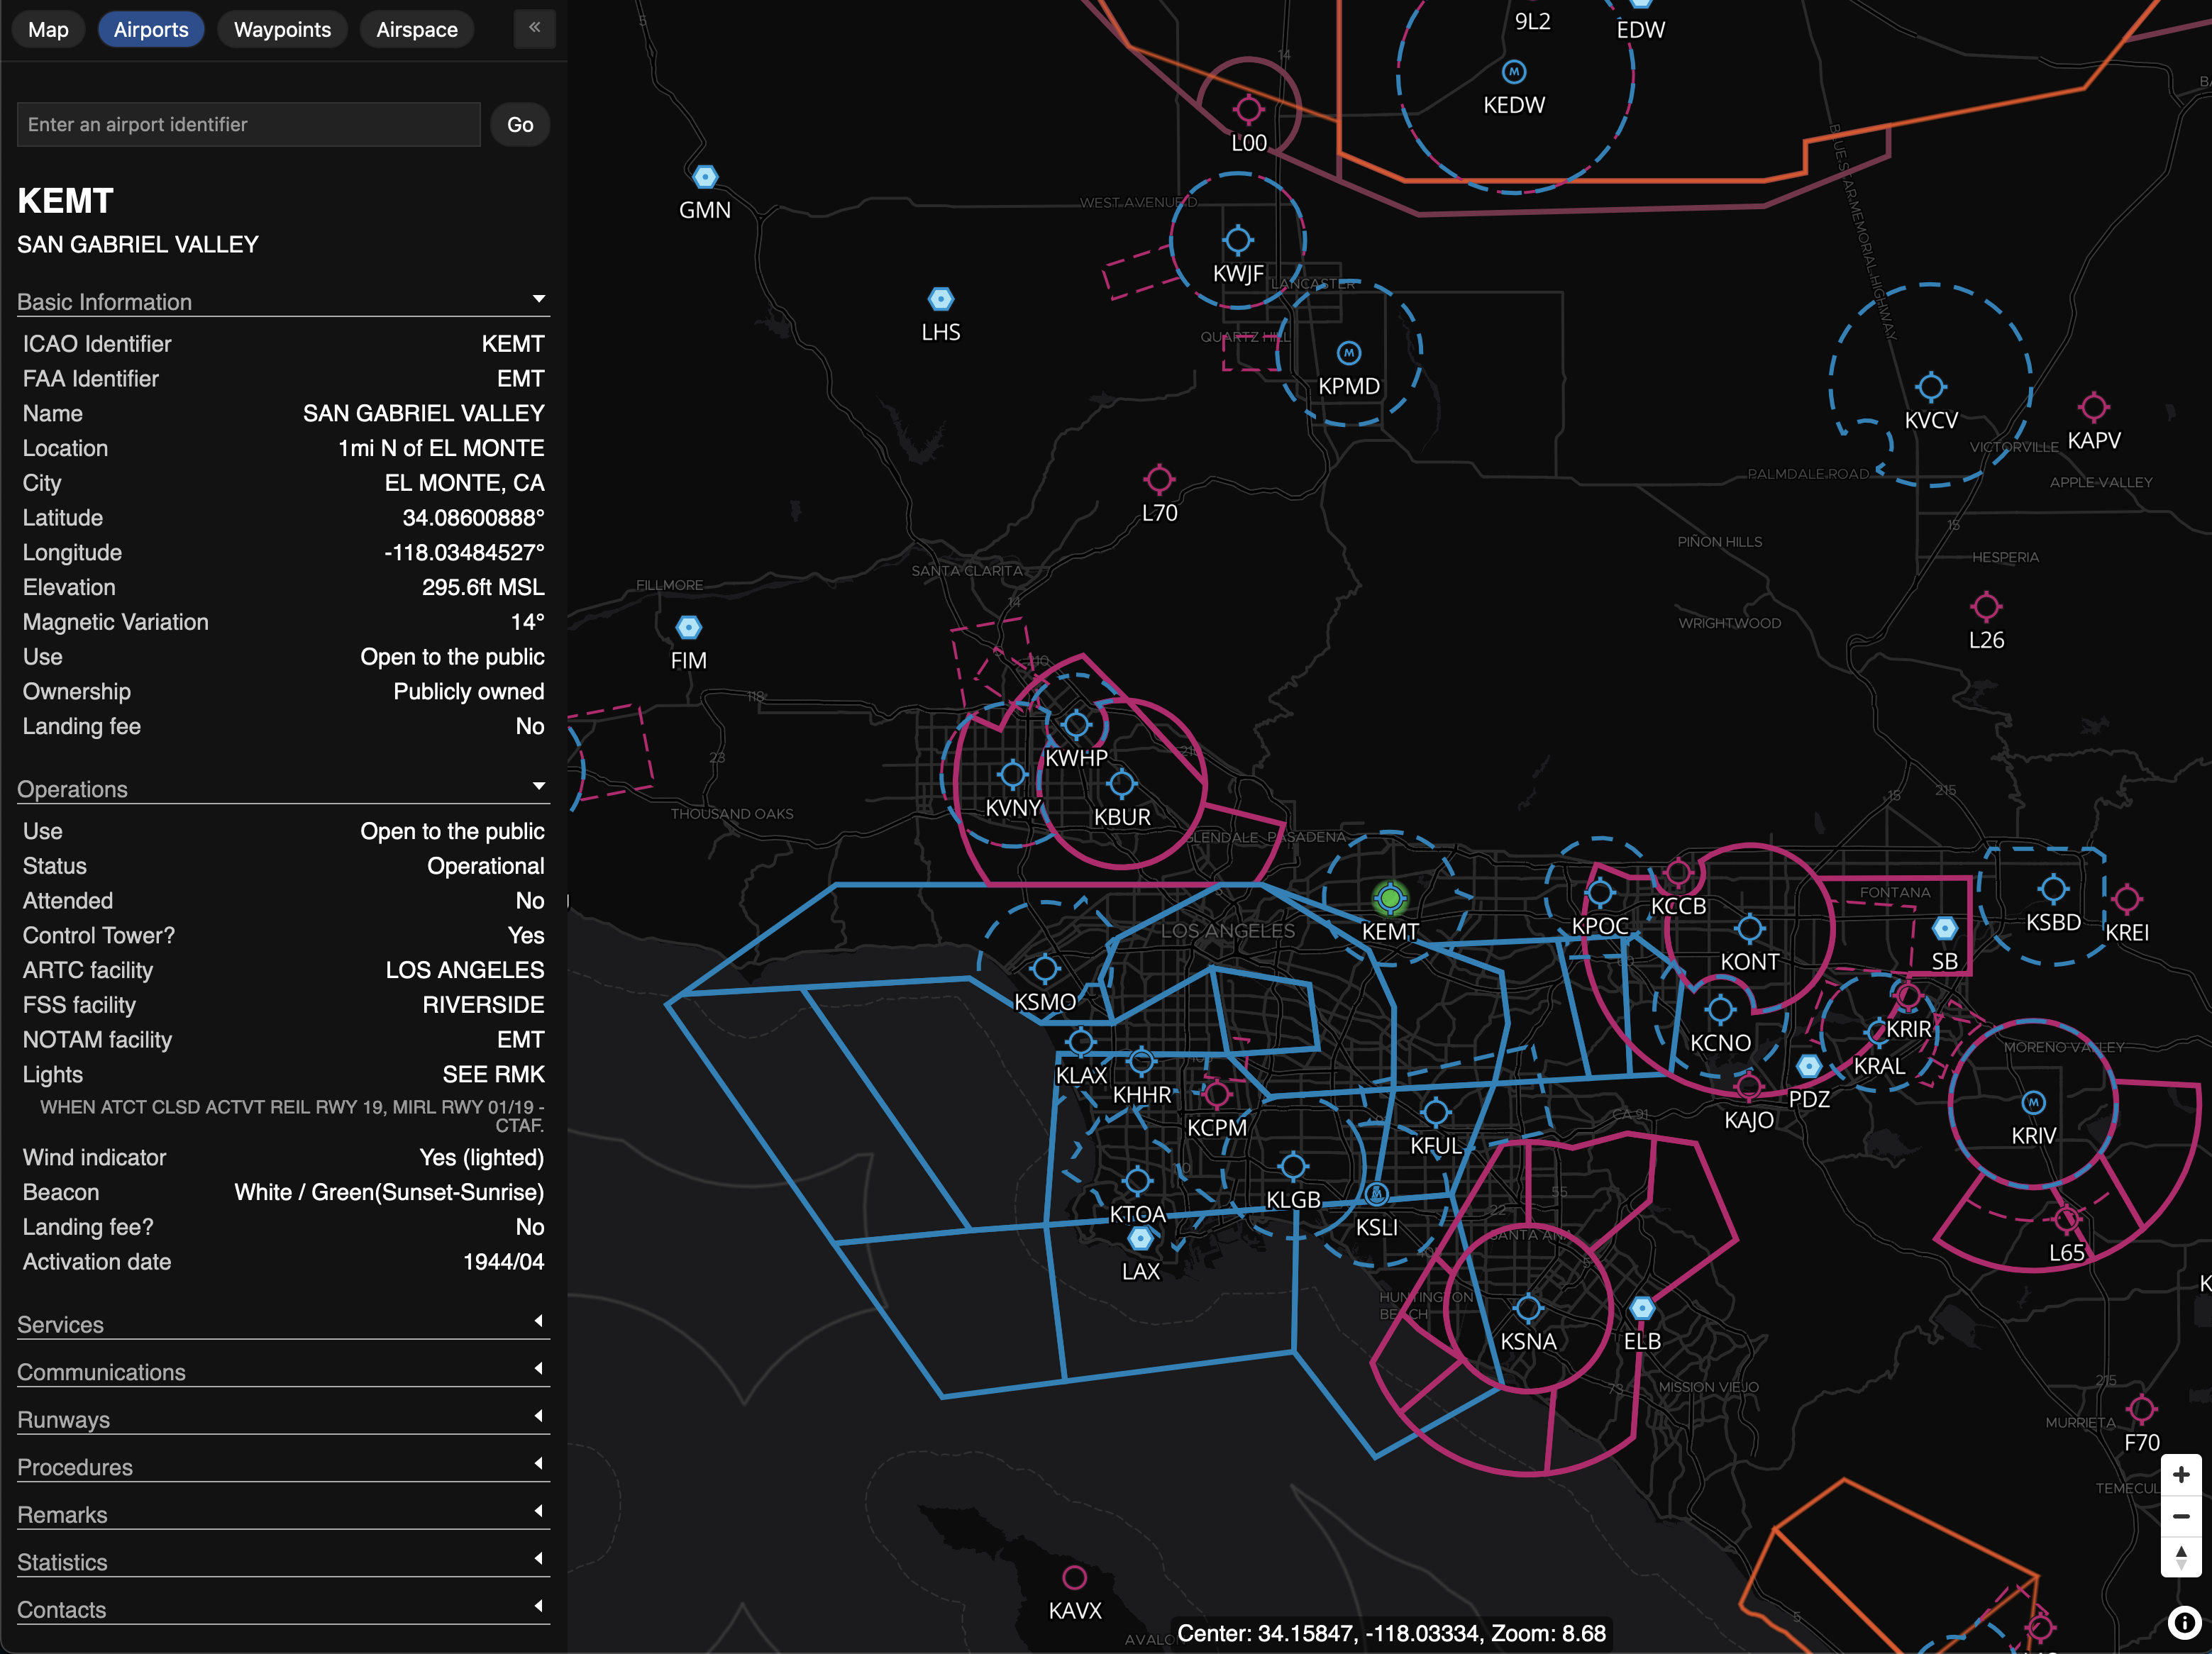
Task: Click the KPOC airport marker
Action: point(1600,892)
